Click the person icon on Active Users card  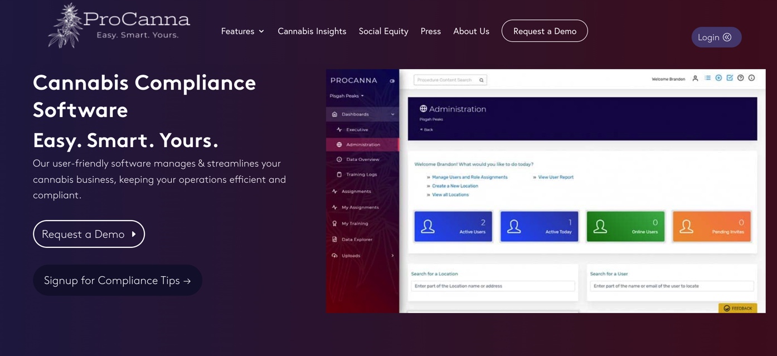click(x=428, y=227)
